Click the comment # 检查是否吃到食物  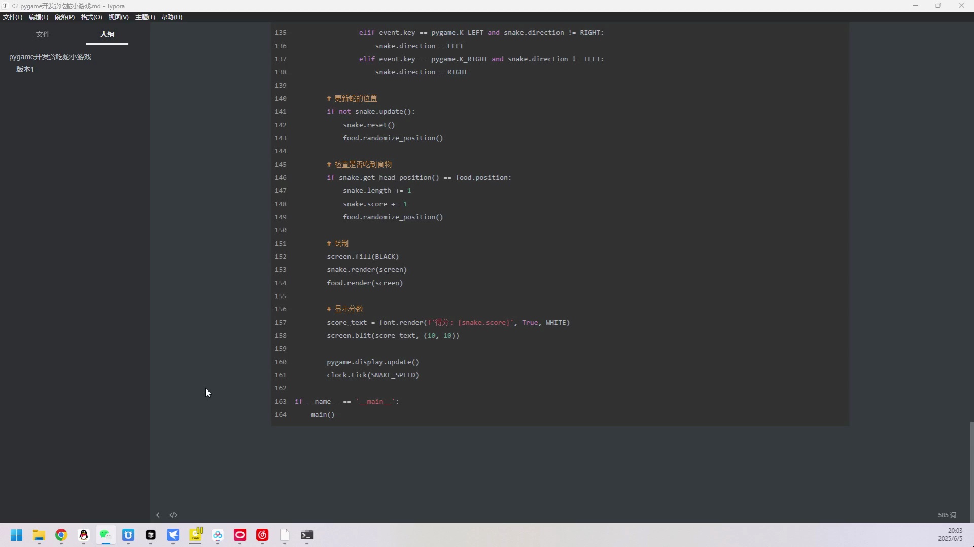[x=359, y=164]
